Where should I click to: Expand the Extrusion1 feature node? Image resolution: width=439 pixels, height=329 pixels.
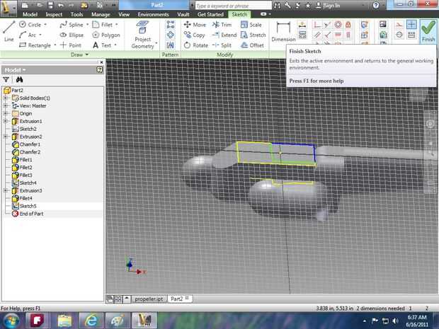point(6,121)
